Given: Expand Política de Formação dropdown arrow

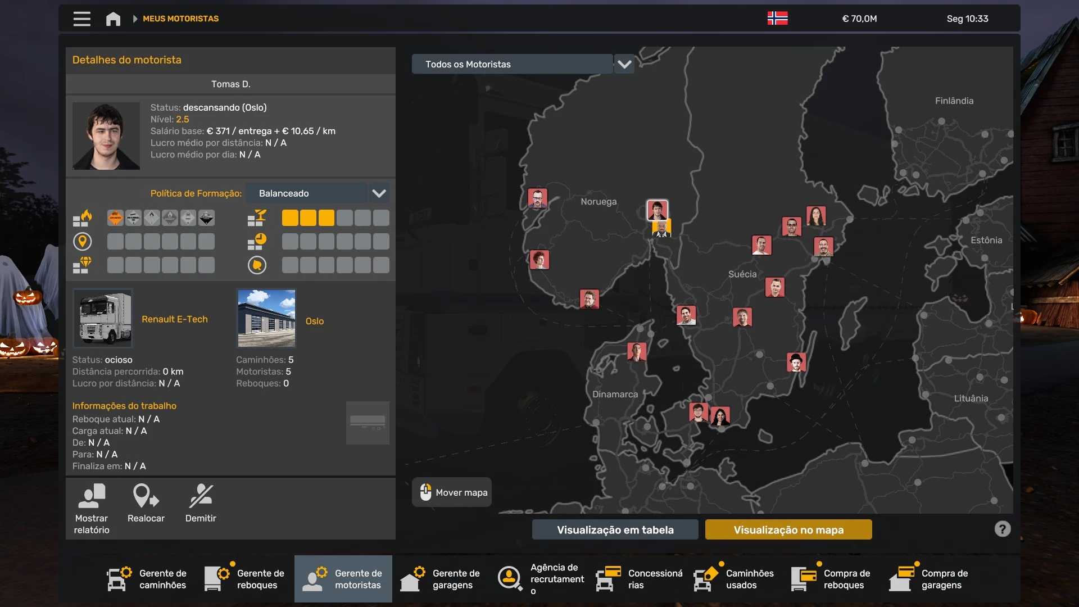Looking at the screenshot, I should (379, 193).
